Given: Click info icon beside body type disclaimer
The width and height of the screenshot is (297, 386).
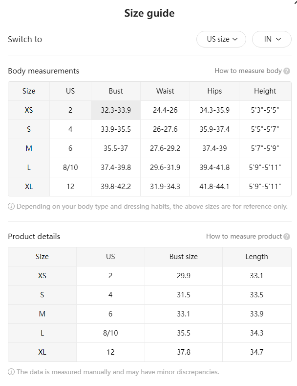Looking at the screenshot, I should pyautogui.click(x=11, y=206).
